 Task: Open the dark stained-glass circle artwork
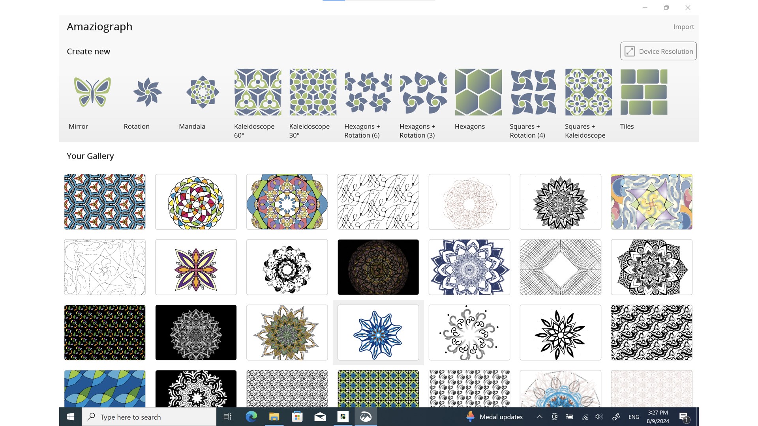(x=378, y=267)
